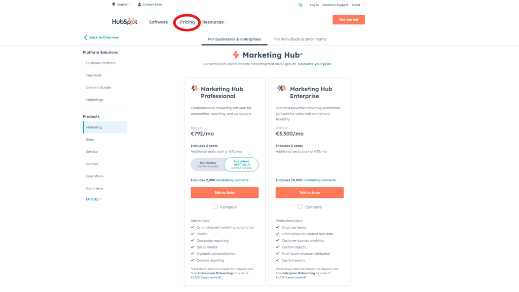Click the search magnifier icon
519x292 pixels.
(300, 5)
